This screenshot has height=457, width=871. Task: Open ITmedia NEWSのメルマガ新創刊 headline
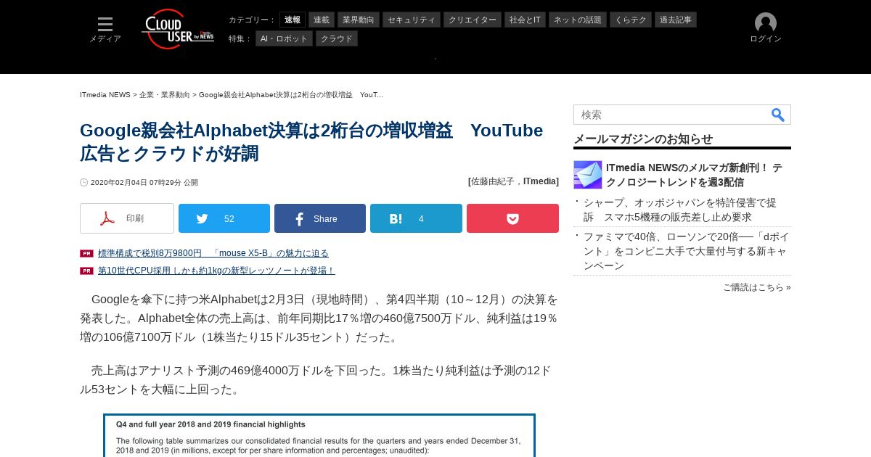(x=694, y=175)
